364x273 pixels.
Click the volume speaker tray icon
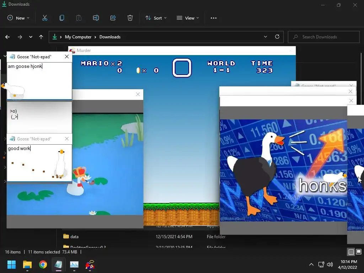pos(330,264)
